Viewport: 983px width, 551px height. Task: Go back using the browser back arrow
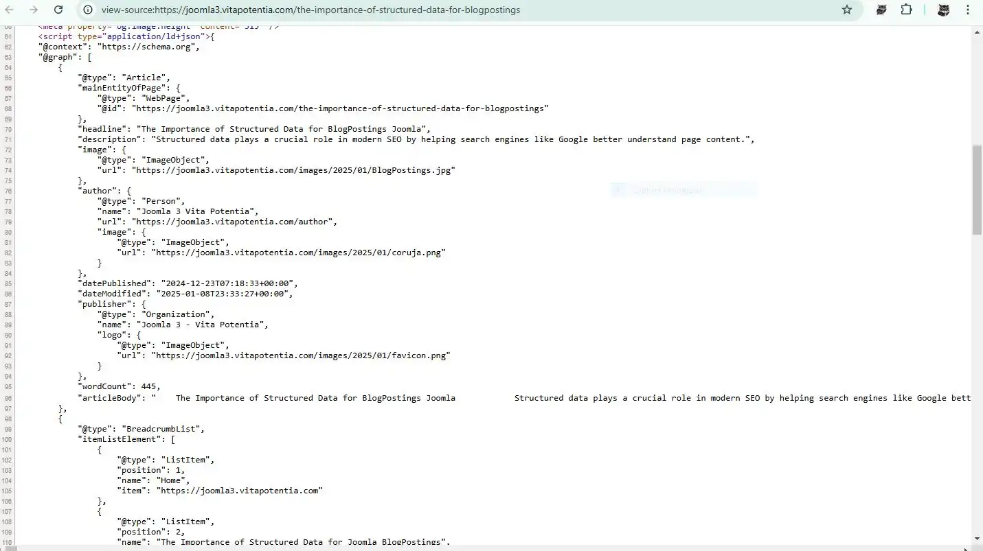point(10,10)
